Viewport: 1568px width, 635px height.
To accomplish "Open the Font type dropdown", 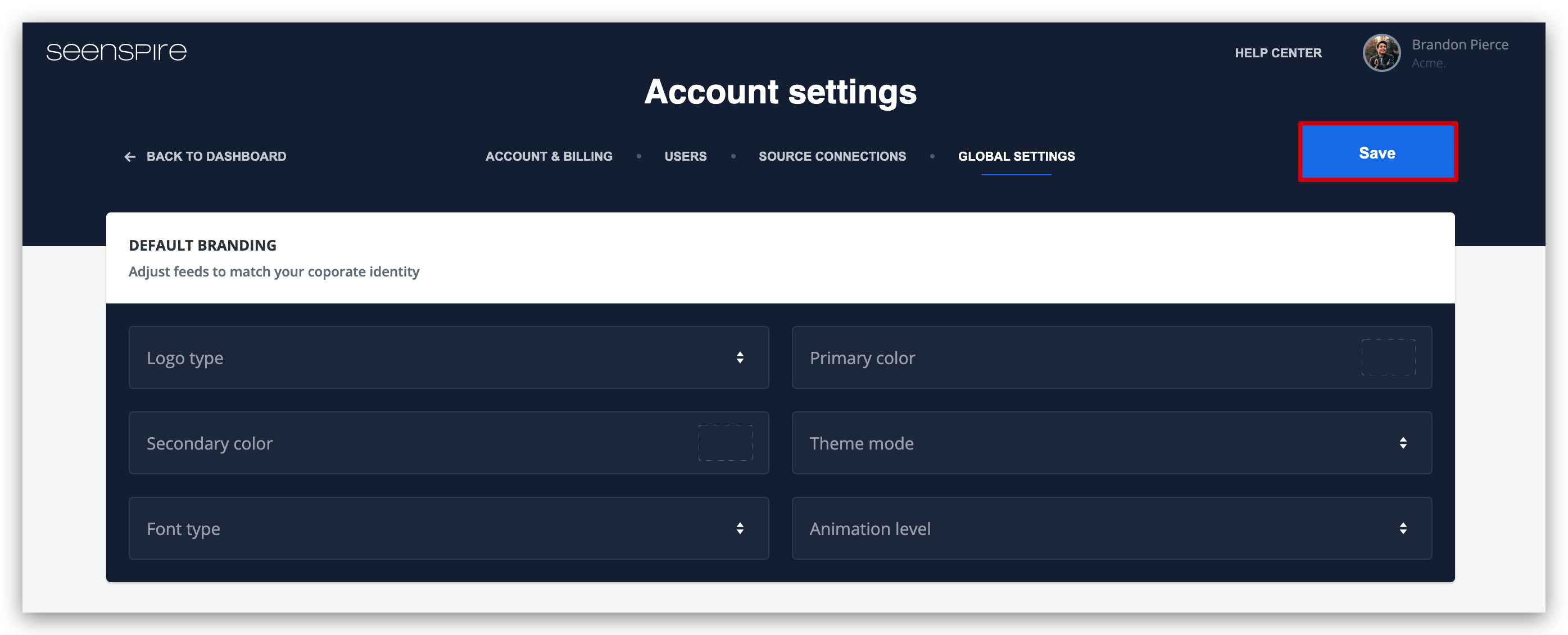I will [448, 528].
